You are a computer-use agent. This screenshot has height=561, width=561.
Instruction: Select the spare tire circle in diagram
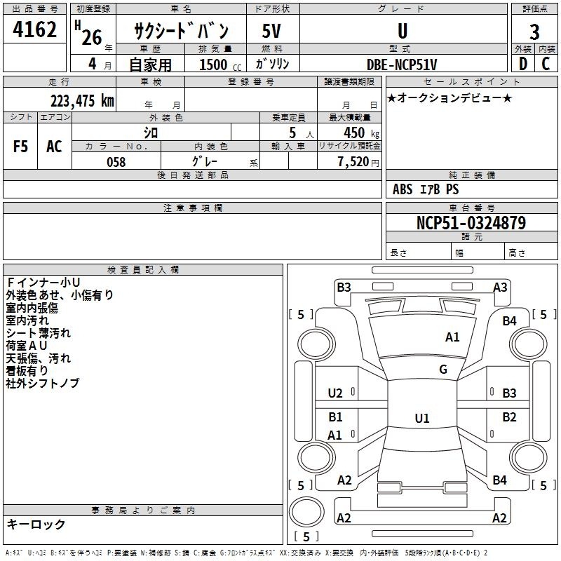coord(303,513)
